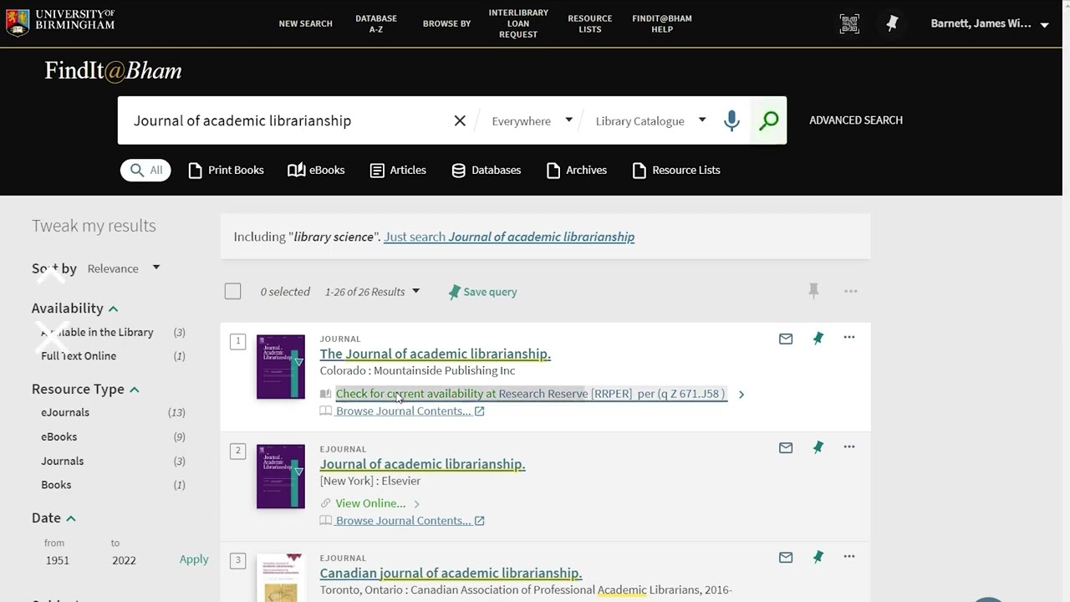Collapse the Date facet
This screenshot has height=602, width=1070.
click(x=71, y=518)
